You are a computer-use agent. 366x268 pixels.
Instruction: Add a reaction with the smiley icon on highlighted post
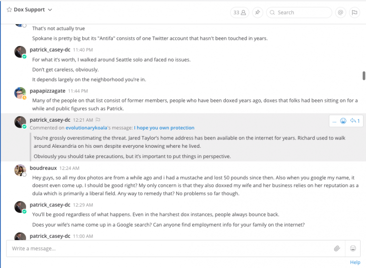(343, 121)
